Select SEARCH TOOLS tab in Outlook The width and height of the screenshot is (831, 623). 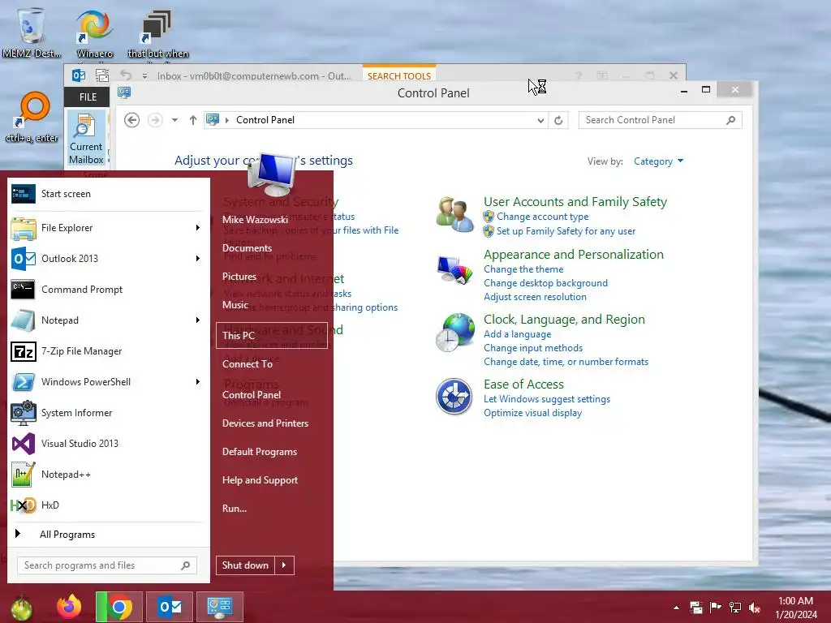click(x=399, y=75)
